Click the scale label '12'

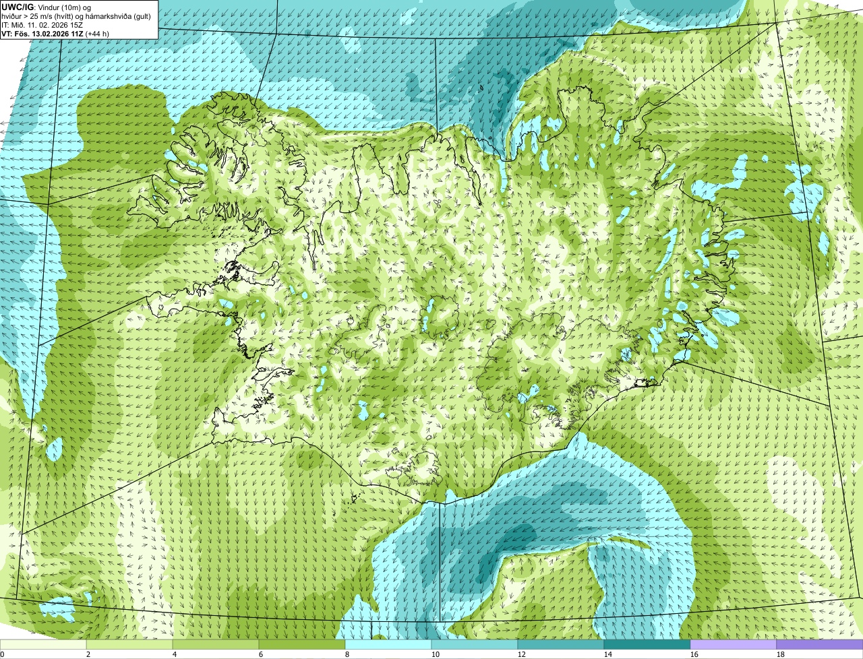[x=522, y=654]
